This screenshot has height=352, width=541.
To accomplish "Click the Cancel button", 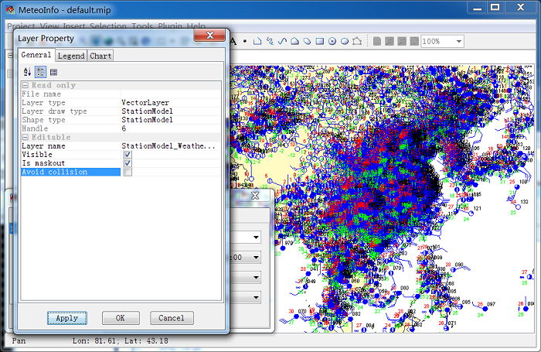I will 172,318.
